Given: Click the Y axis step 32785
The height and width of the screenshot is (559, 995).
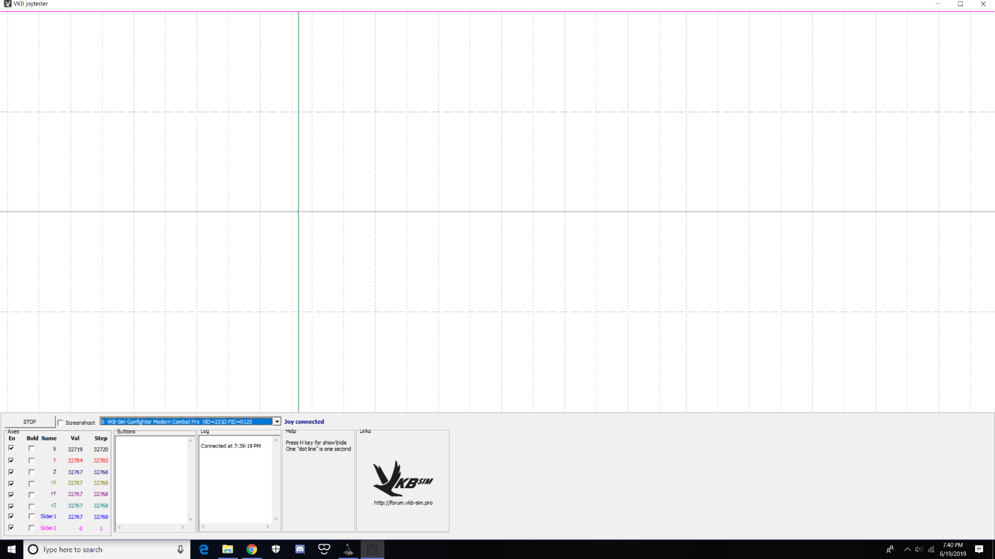Looking at the screenshot, I should pyautogui.click(x=101, y=461).
